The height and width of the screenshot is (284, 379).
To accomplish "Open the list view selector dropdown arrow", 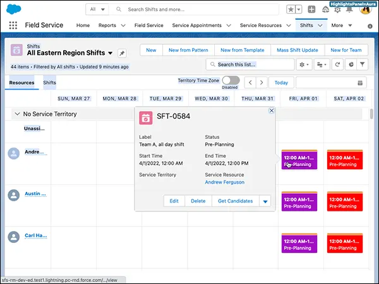I will [110, 53].
